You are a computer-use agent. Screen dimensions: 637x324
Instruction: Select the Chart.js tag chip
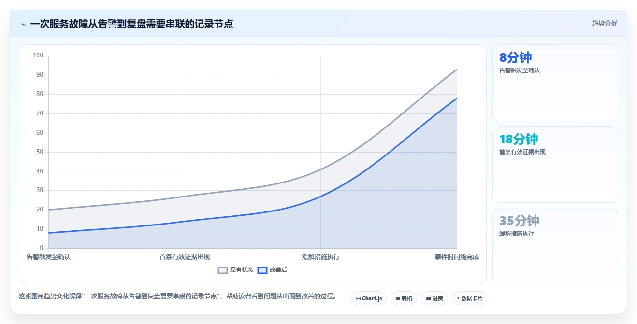click(x=369, y=298)
